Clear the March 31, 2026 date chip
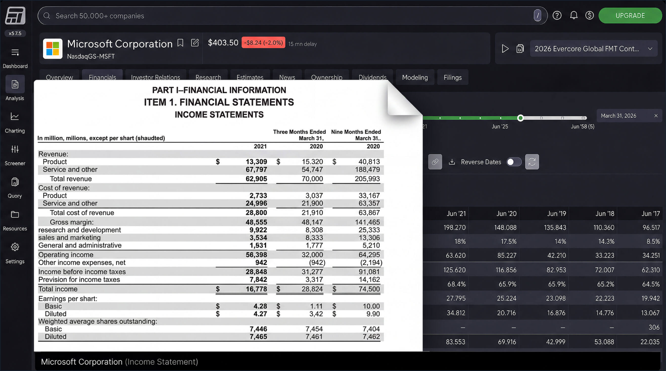This screenshot has width=666, height=371. coord(656,116)
